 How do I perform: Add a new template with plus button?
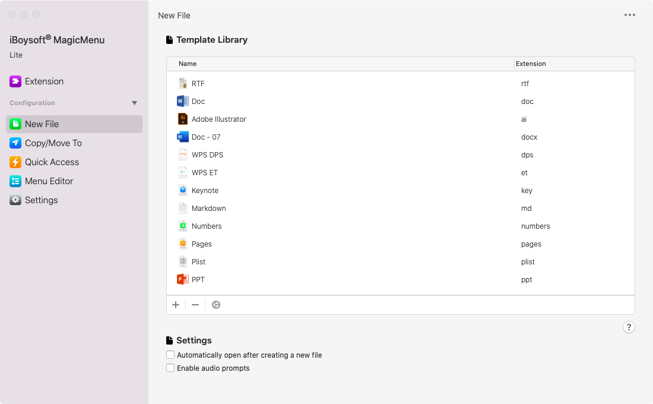point(176,305)
